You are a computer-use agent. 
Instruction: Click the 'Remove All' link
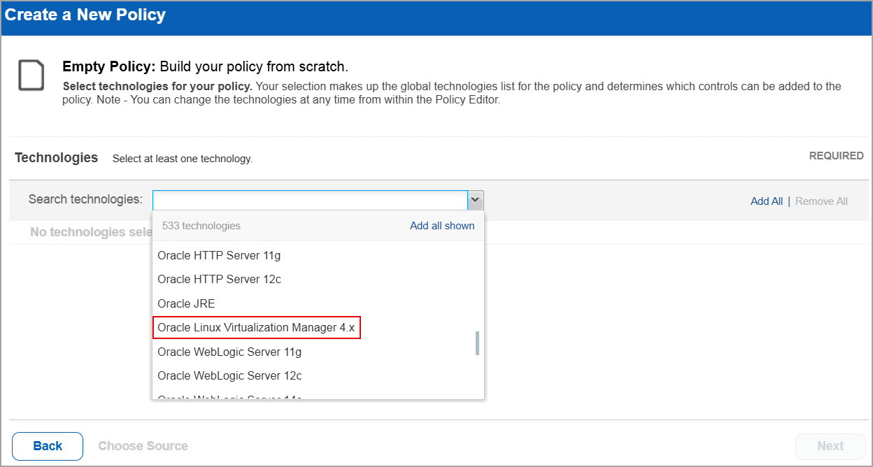pyautogui.click(x=821, y=201)
